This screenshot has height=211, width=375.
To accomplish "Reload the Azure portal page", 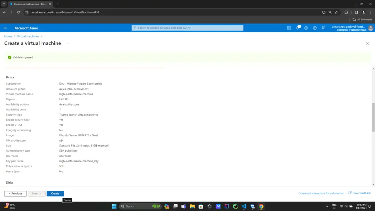I will 18,12.
